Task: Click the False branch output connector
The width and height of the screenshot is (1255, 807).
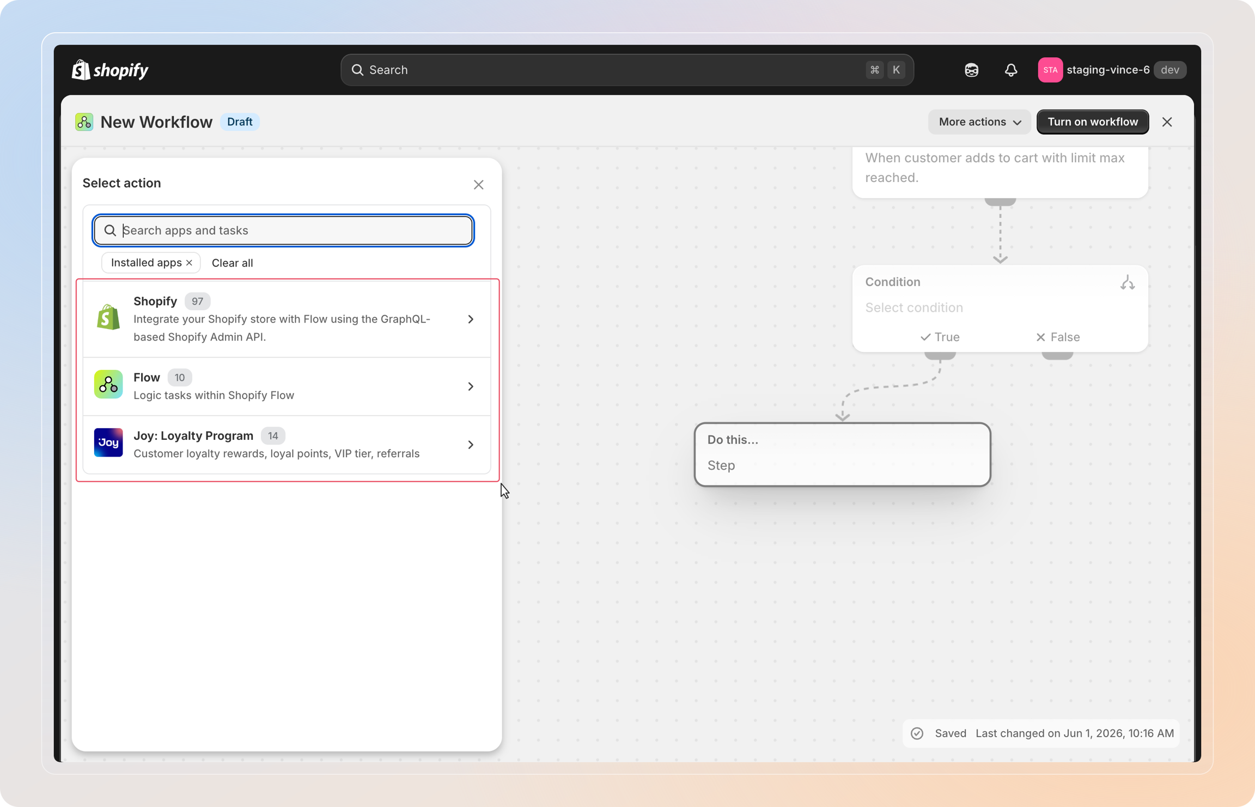Action: 1057,355
